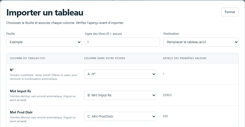Viewport: 245px width, 127px height.
Task: Click the 'Ligne des titres (0 = aucun)' label
Action: pos(103,34)
